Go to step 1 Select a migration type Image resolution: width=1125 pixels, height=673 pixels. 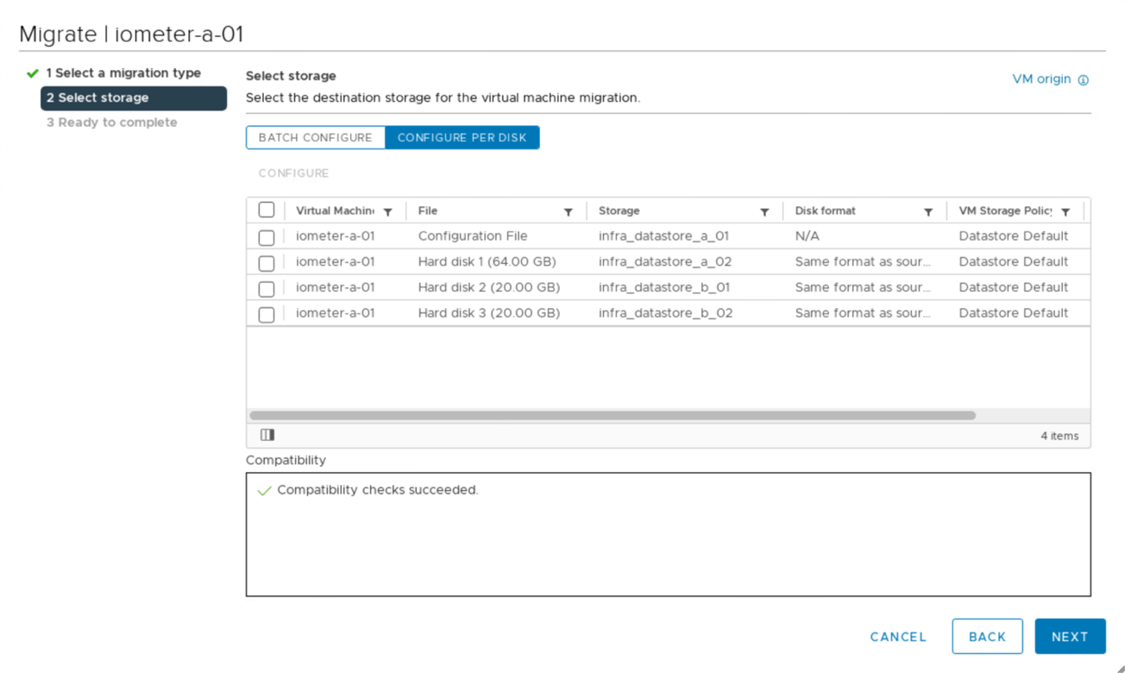tap(123, 73)
